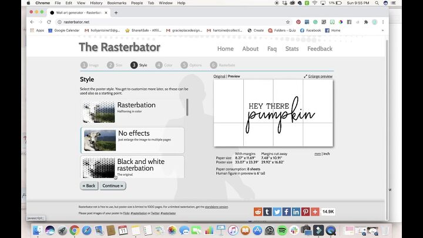
Task: Click the Pinterest extension in the Chrome toolbar
Action: pos(298,22)
